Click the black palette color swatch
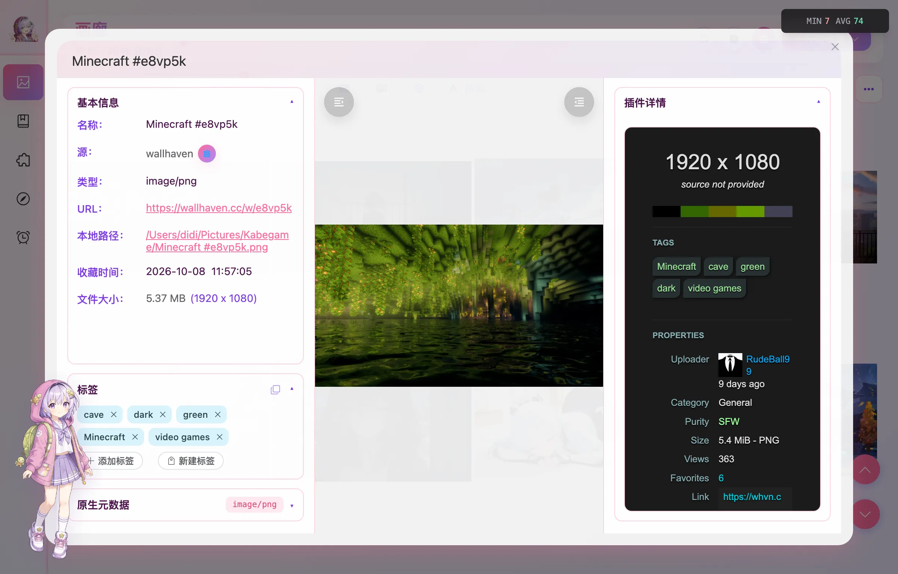This screenshot has width=898, height=574. 666,212
